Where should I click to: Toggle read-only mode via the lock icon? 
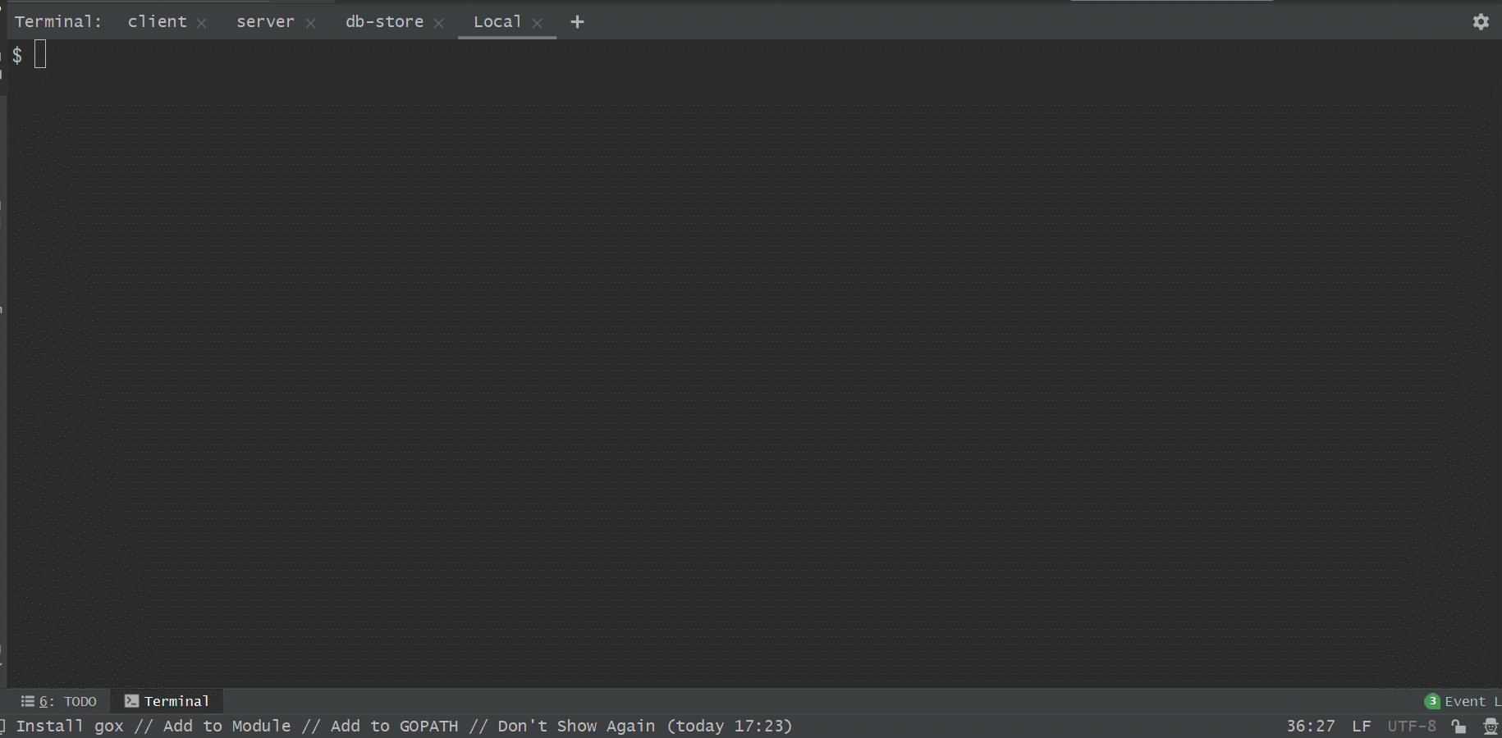pos(1458,726)
